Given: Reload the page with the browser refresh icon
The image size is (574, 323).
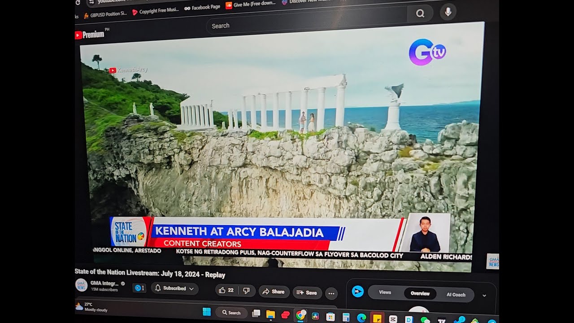Looking at the screenshot, I should 78,3.
